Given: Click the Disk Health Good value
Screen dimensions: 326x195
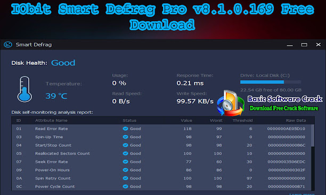Looking at the screenshot, I should coord(63,63).
